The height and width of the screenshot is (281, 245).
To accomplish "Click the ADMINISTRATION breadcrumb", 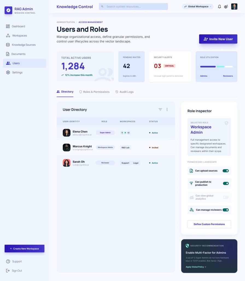I will 66,22.
